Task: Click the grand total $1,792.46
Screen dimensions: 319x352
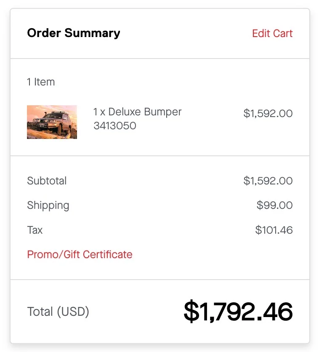Action: click(x=238, y=312)
